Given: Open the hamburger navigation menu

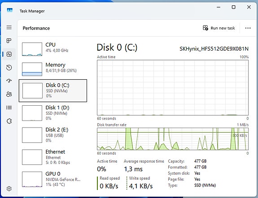Looking at the screenshot, I should (9, 27).
